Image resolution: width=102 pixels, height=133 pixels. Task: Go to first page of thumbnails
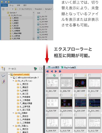pos(47,71)
